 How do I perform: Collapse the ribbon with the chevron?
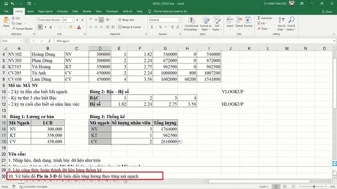[334, 34]
